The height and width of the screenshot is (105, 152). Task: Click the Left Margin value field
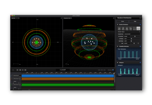[x=127, y=39]
